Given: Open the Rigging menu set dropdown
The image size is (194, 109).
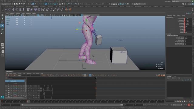Looking at the screenshot, I should [6, 4].
